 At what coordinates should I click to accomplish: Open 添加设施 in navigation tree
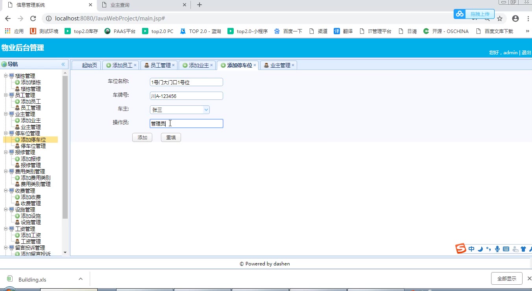(x=31, y=216)
